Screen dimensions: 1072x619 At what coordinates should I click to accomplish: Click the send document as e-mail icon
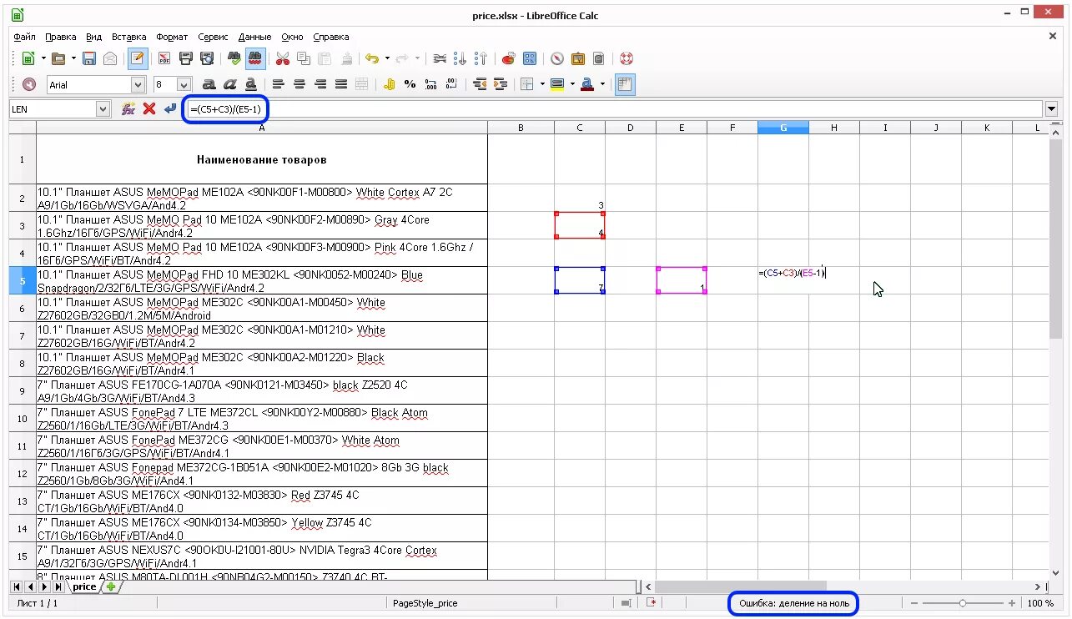(110, 58)
